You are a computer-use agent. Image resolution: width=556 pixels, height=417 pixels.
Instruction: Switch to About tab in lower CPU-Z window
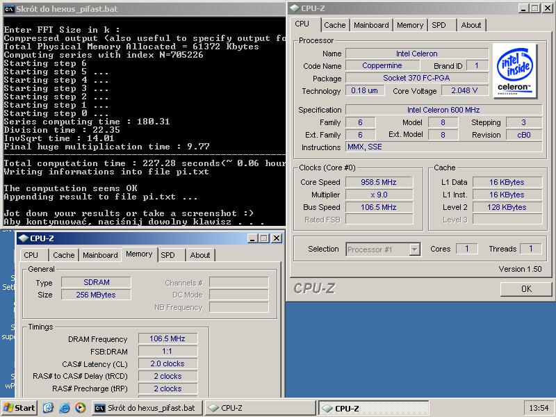pyautogui.click(x=200, y=255)
